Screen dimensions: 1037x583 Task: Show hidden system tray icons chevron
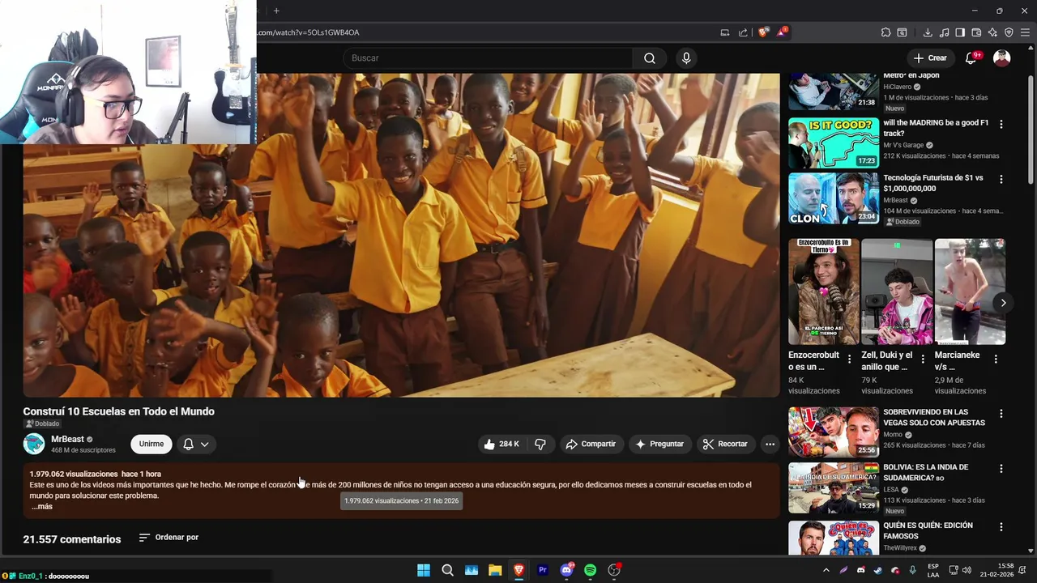(826, 570)
